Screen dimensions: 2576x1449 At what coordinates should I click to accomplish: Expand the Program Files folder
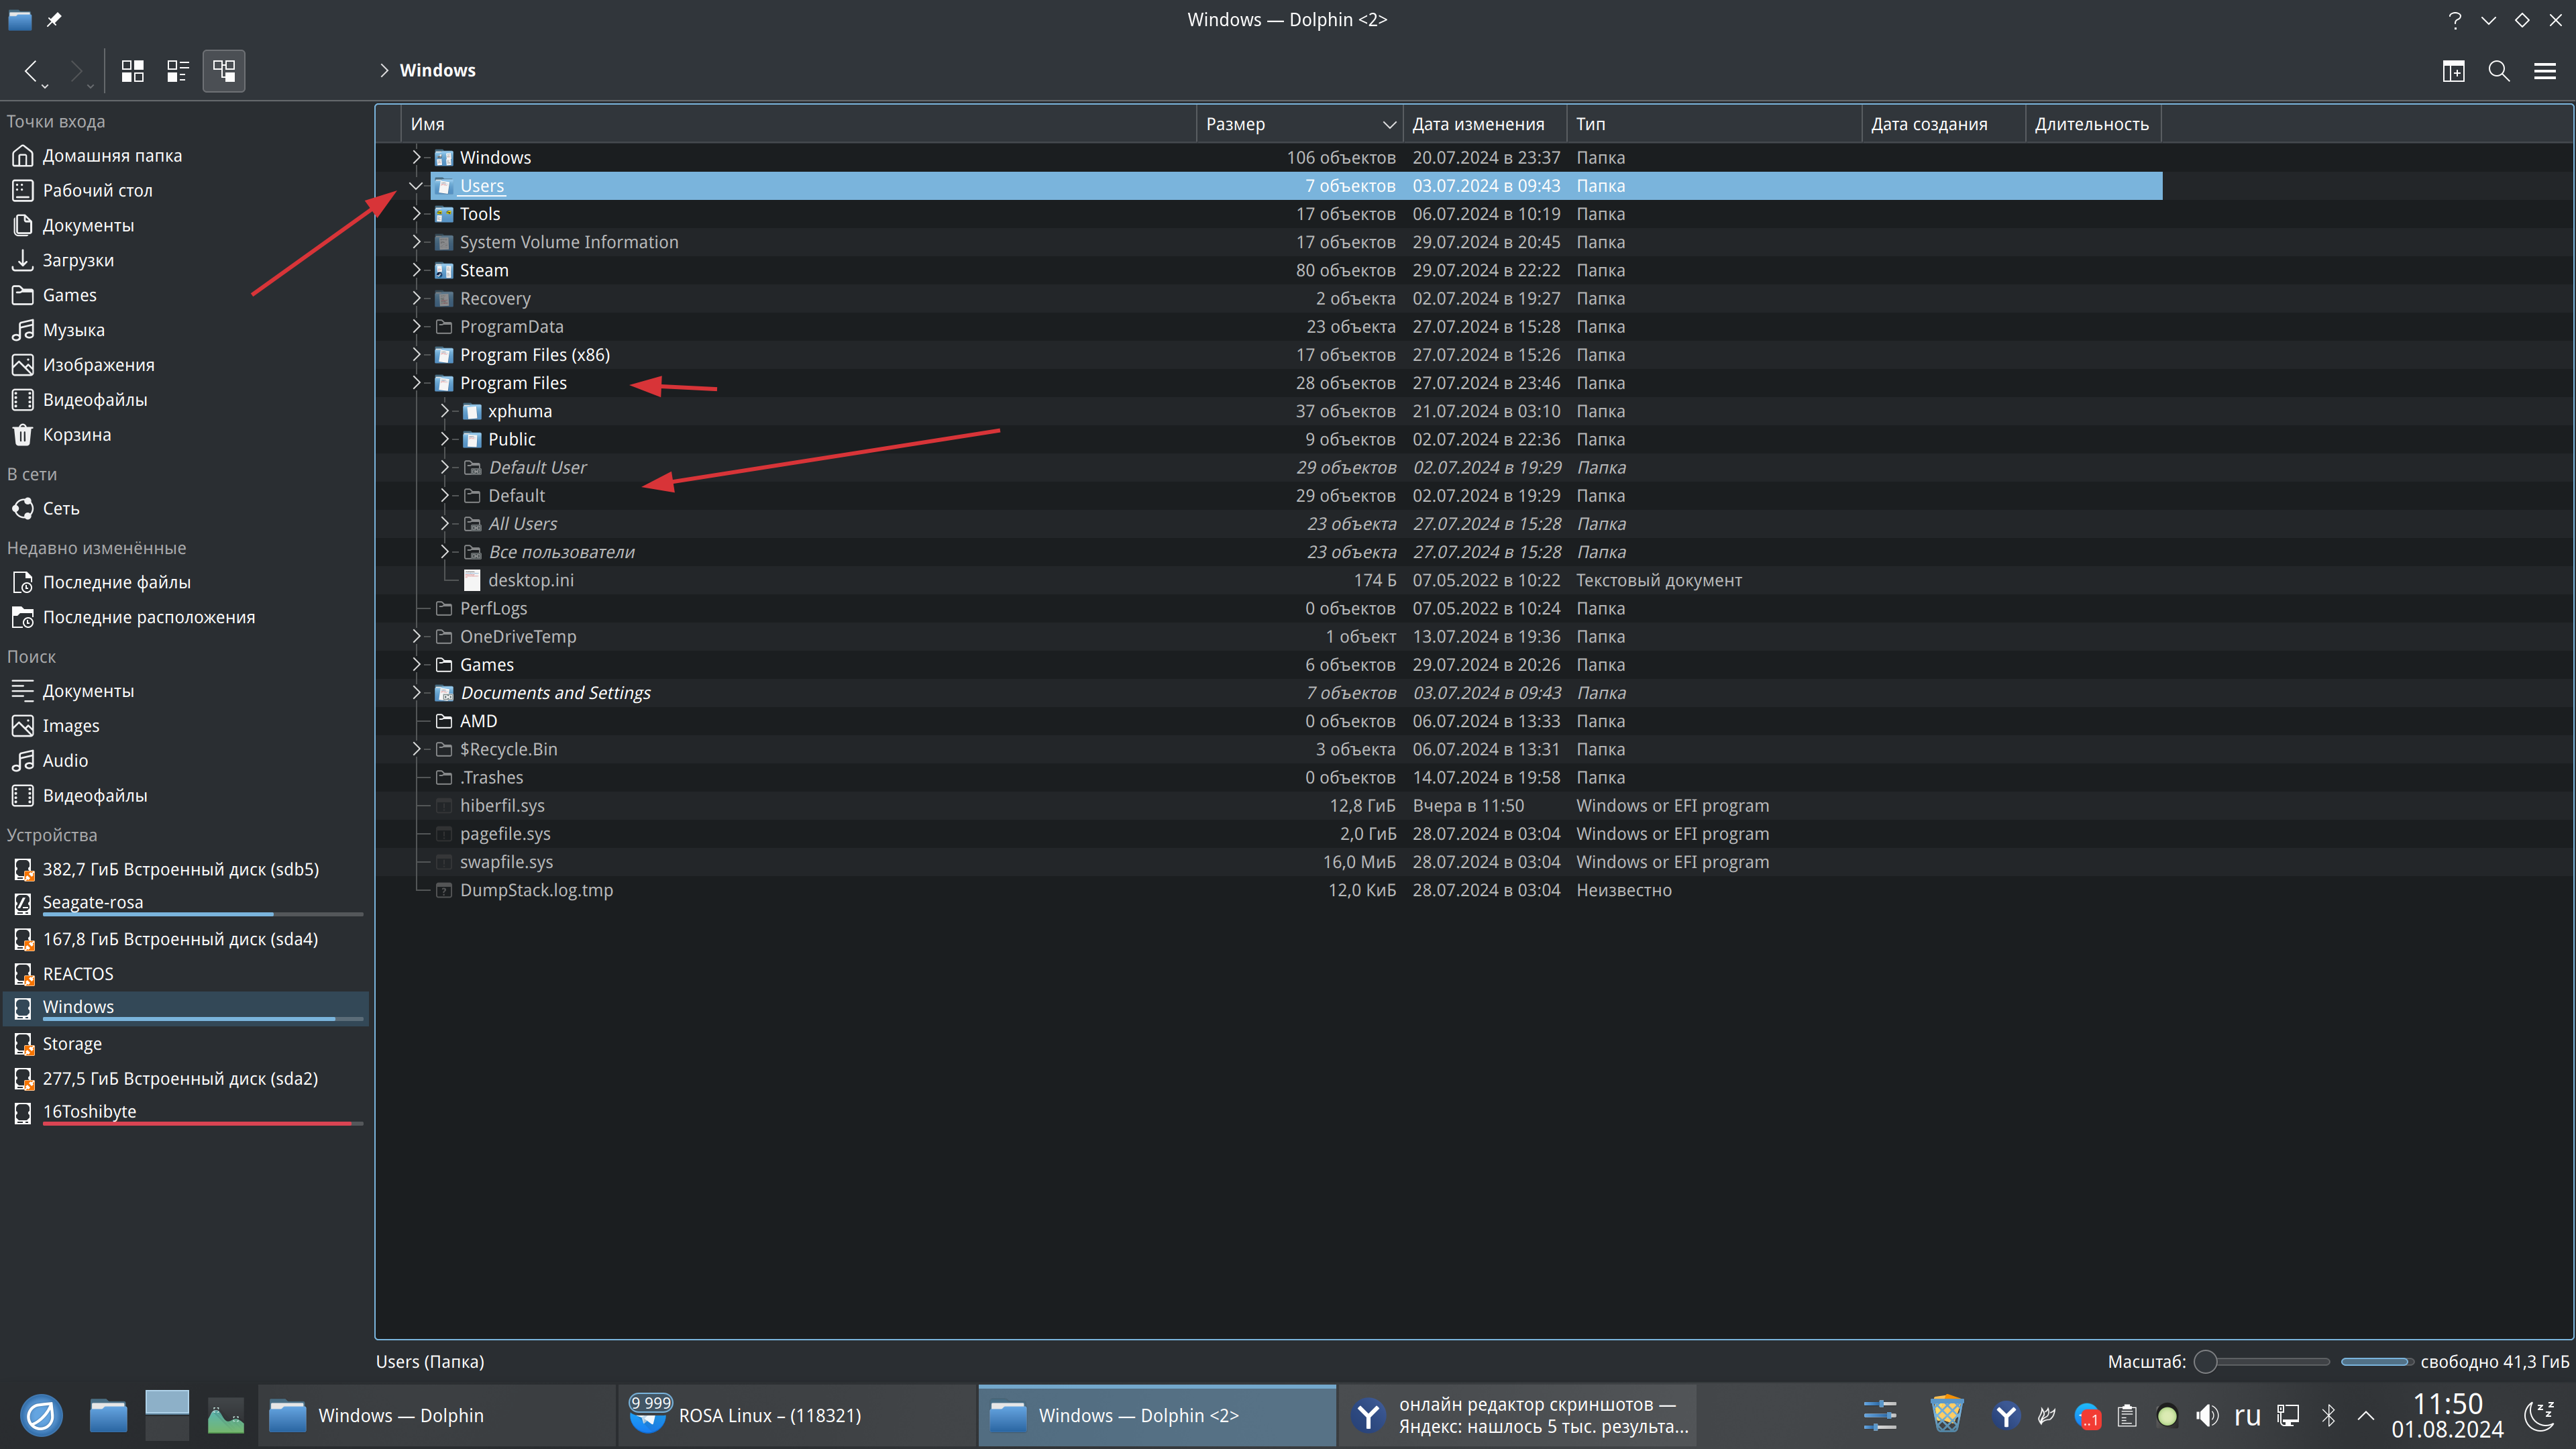416,383
